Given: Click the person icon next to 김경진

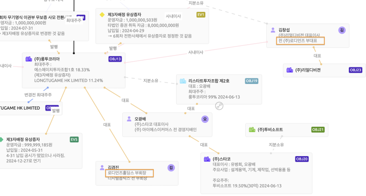Looking at the screenshot, I should tap(102, 167).
